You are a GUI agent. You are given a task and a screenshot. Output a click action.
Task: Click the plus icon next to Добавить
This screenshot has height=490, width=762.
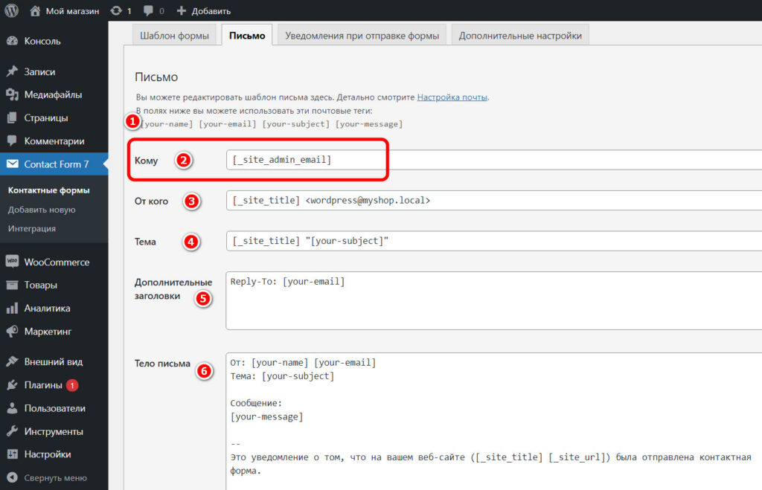tap(182, 10)
